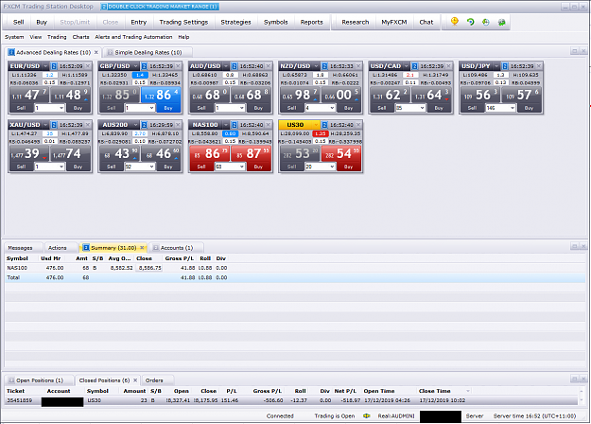Click the Close Time column header
Screen dimensions: 591x424
pyautogui.click(x=435, y=391)
